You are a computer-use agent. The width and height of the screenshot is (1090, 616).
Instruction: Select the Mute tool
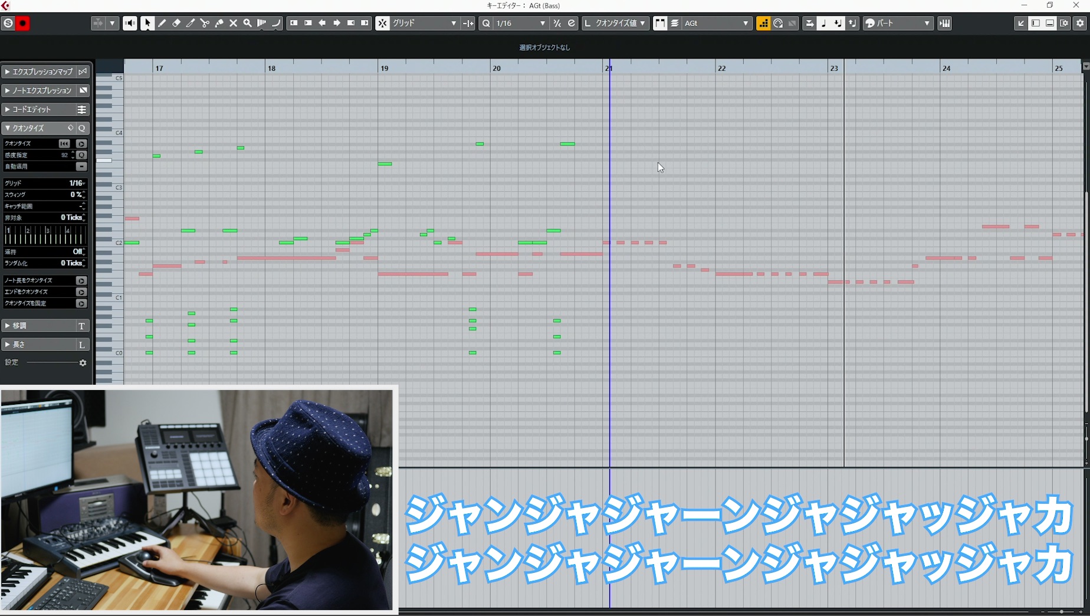[233, 23]
